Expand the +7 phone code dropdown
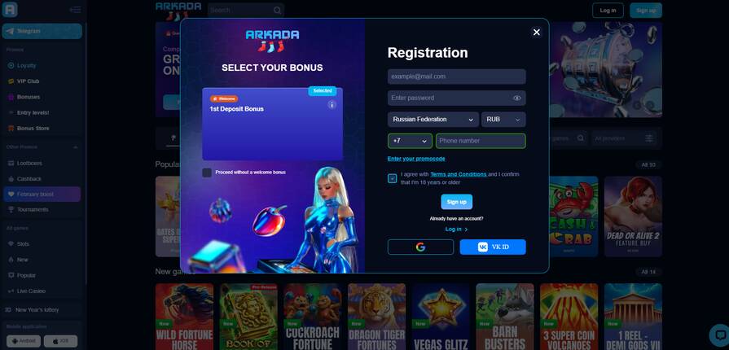 410,141
